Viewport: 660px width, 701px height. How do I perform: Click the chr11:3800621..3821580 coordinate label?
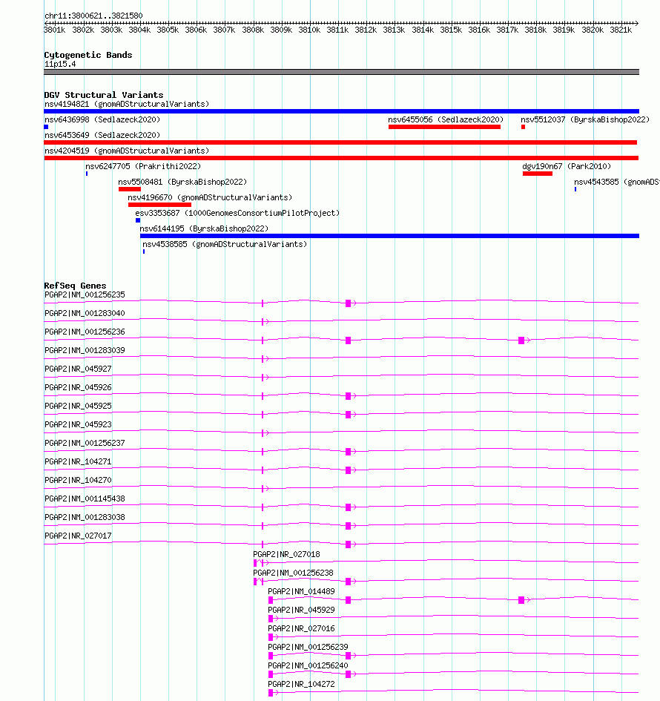tap(93, 16)
